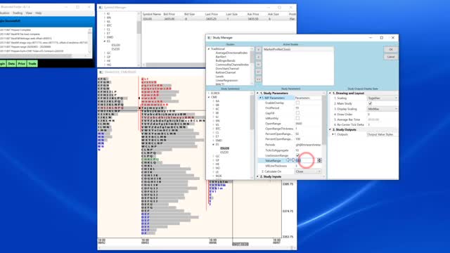Click the ValueRange spinner arrows

point(319,160)
